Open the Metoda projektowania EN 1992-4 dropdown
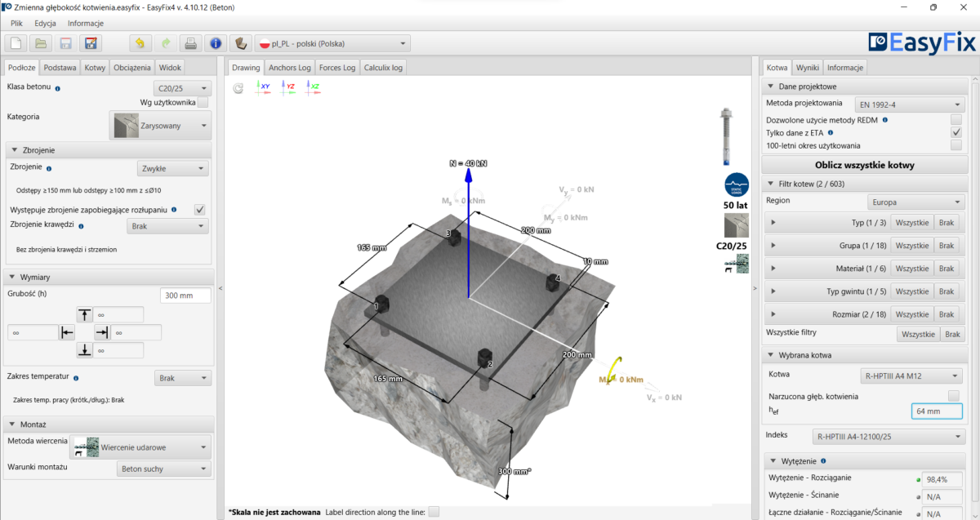980x520 pixels. (911, 104)
